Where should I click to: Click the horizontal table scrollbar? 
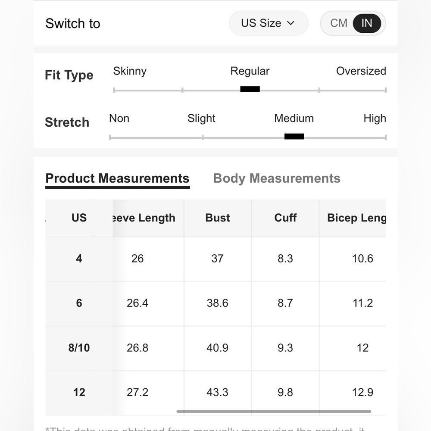coord(274,412)
